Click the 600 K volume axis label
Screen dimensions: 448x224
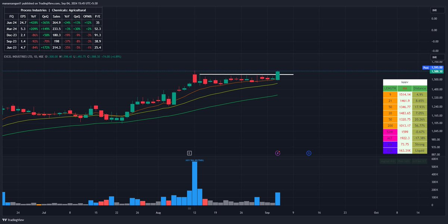click(435, 159)
